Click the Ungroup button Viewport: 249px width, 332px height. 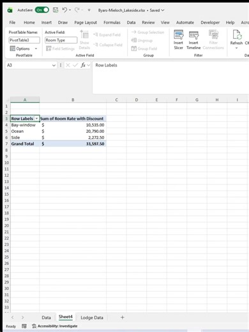(142, 40)
